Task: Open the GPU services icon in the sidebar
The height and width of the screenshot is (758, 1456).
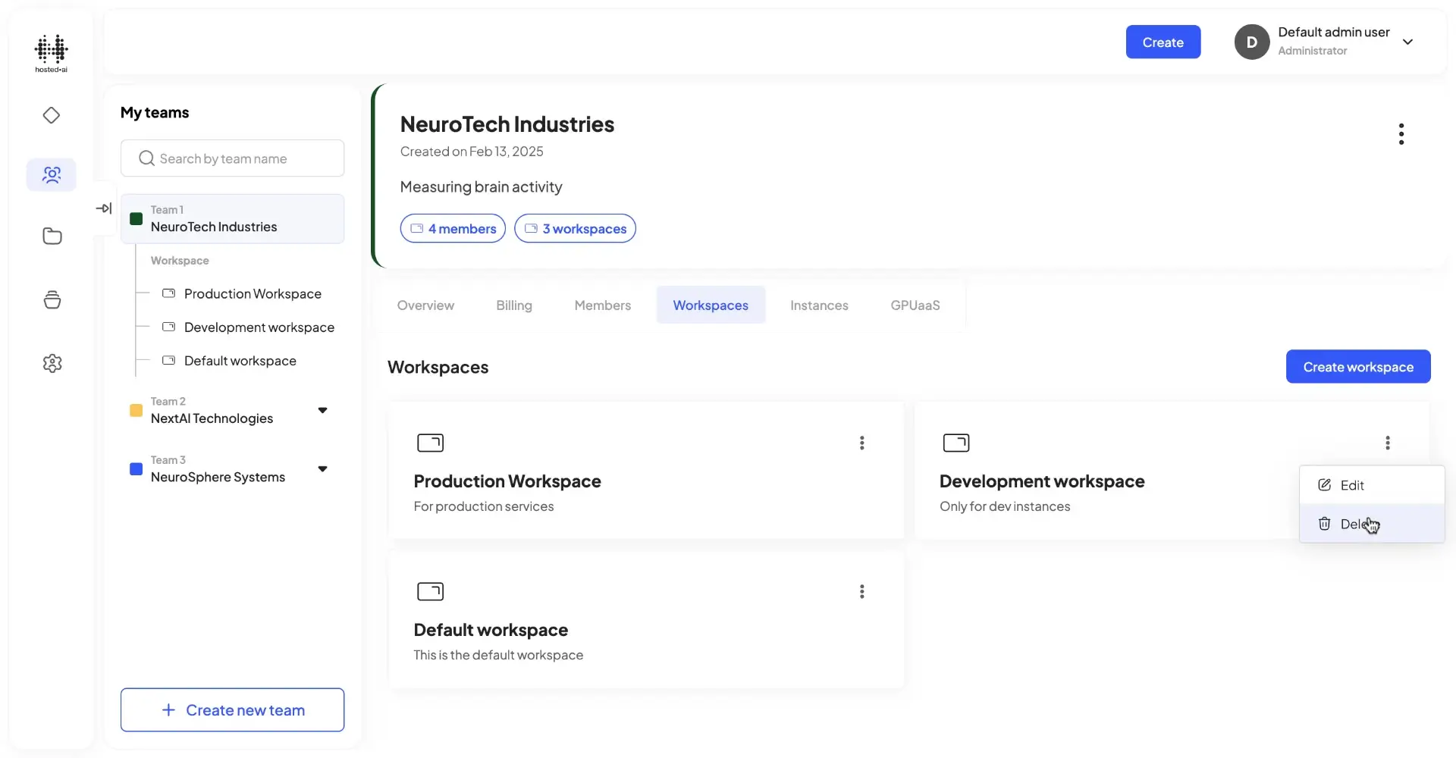Action: tap(51, 299)
